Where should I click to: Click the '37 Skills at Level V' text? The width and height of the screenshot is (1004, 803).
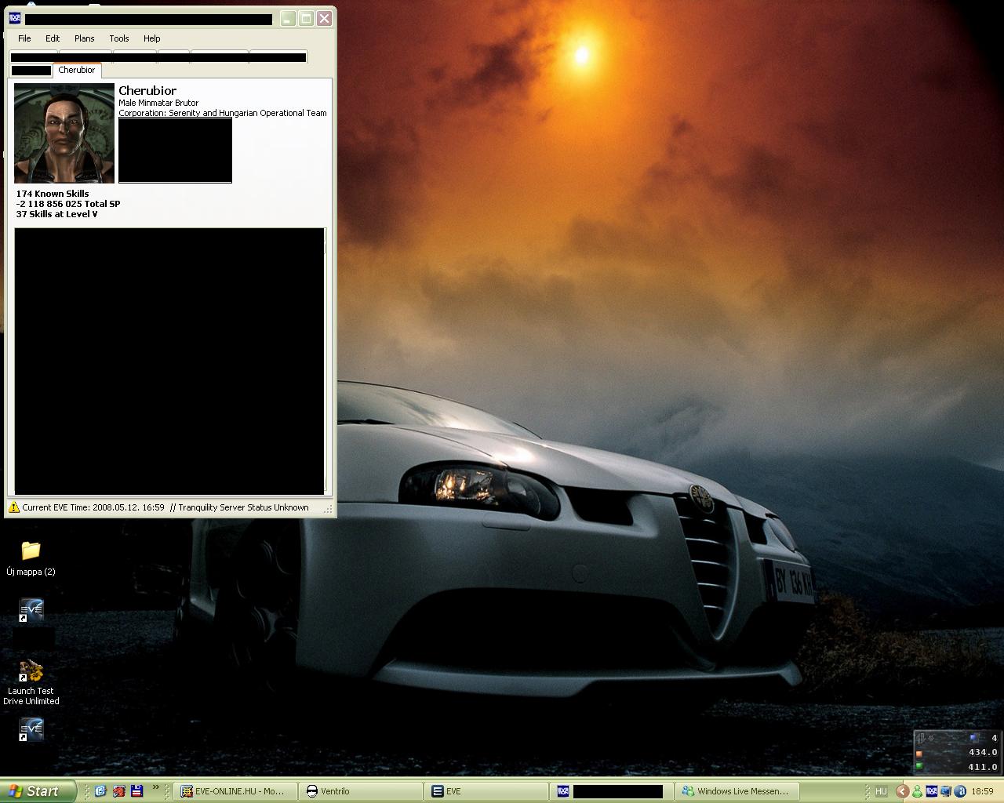click(x=56, y=214)
